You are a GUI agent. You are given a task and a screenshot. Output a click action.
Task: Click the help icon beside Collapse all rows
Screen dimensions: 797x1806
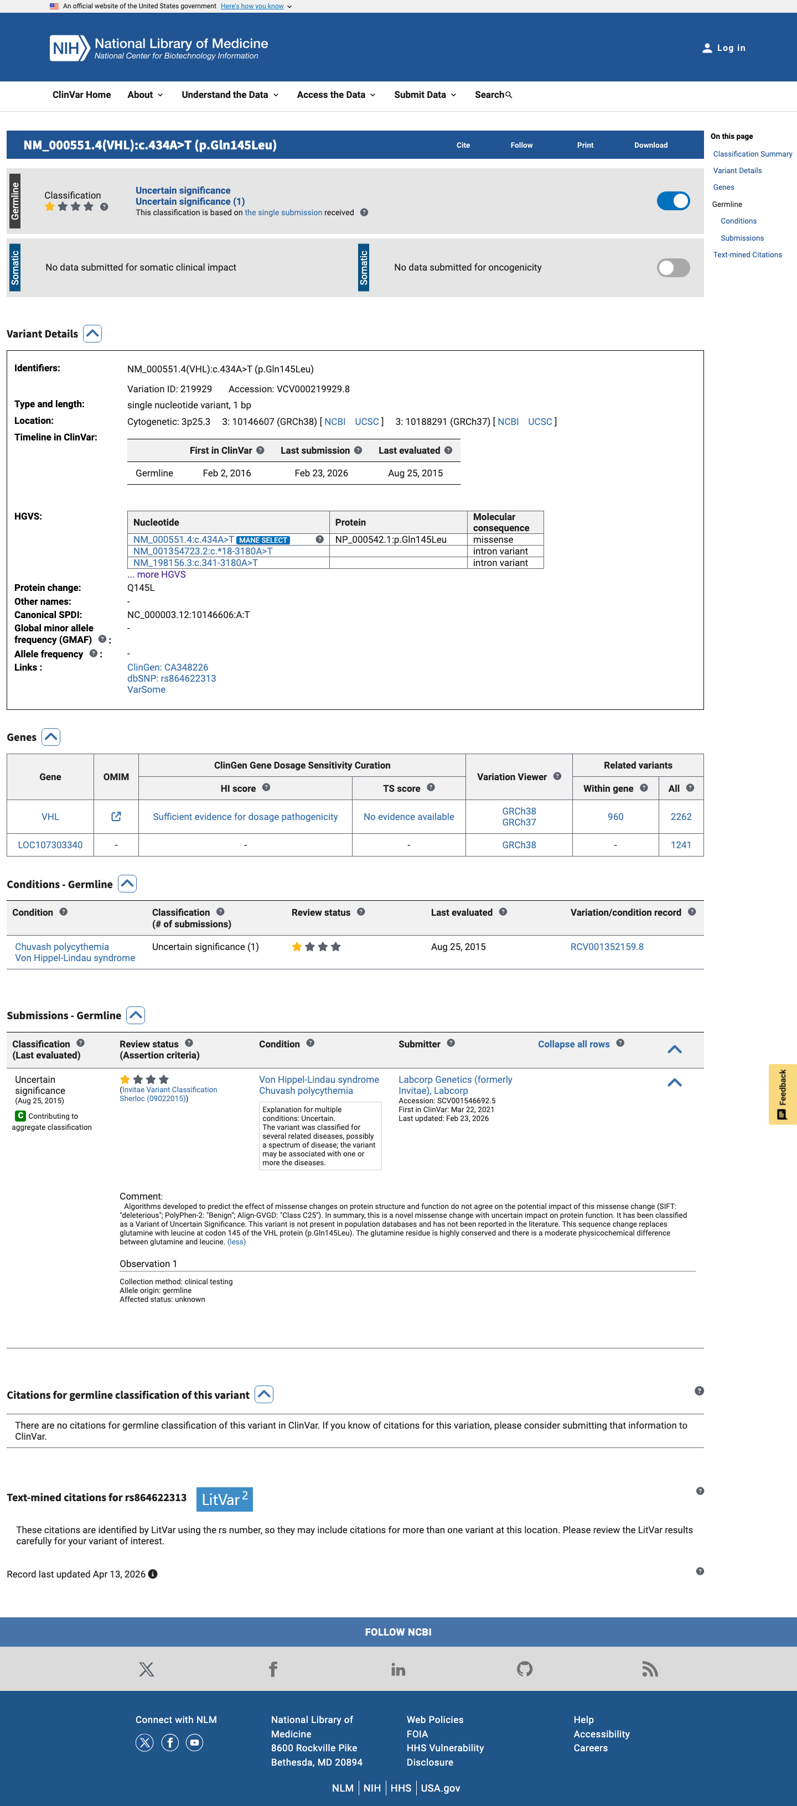pyautogui.click(x=620, y=1043)
